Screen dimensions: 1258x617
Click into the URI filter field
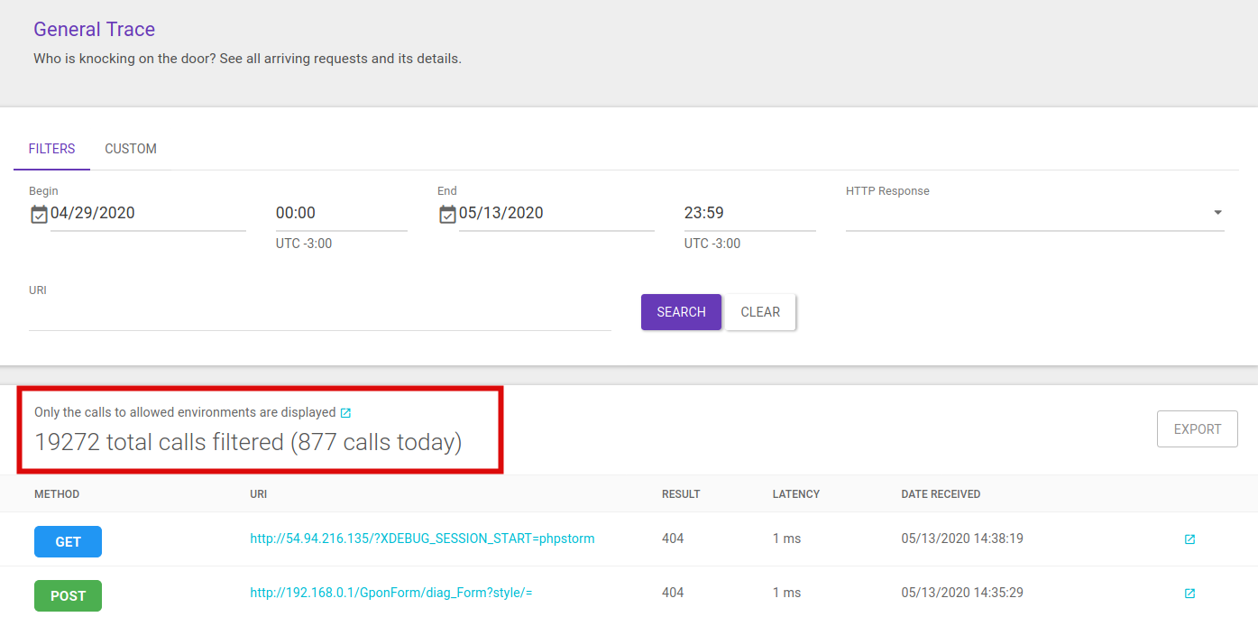coord(319,316)
